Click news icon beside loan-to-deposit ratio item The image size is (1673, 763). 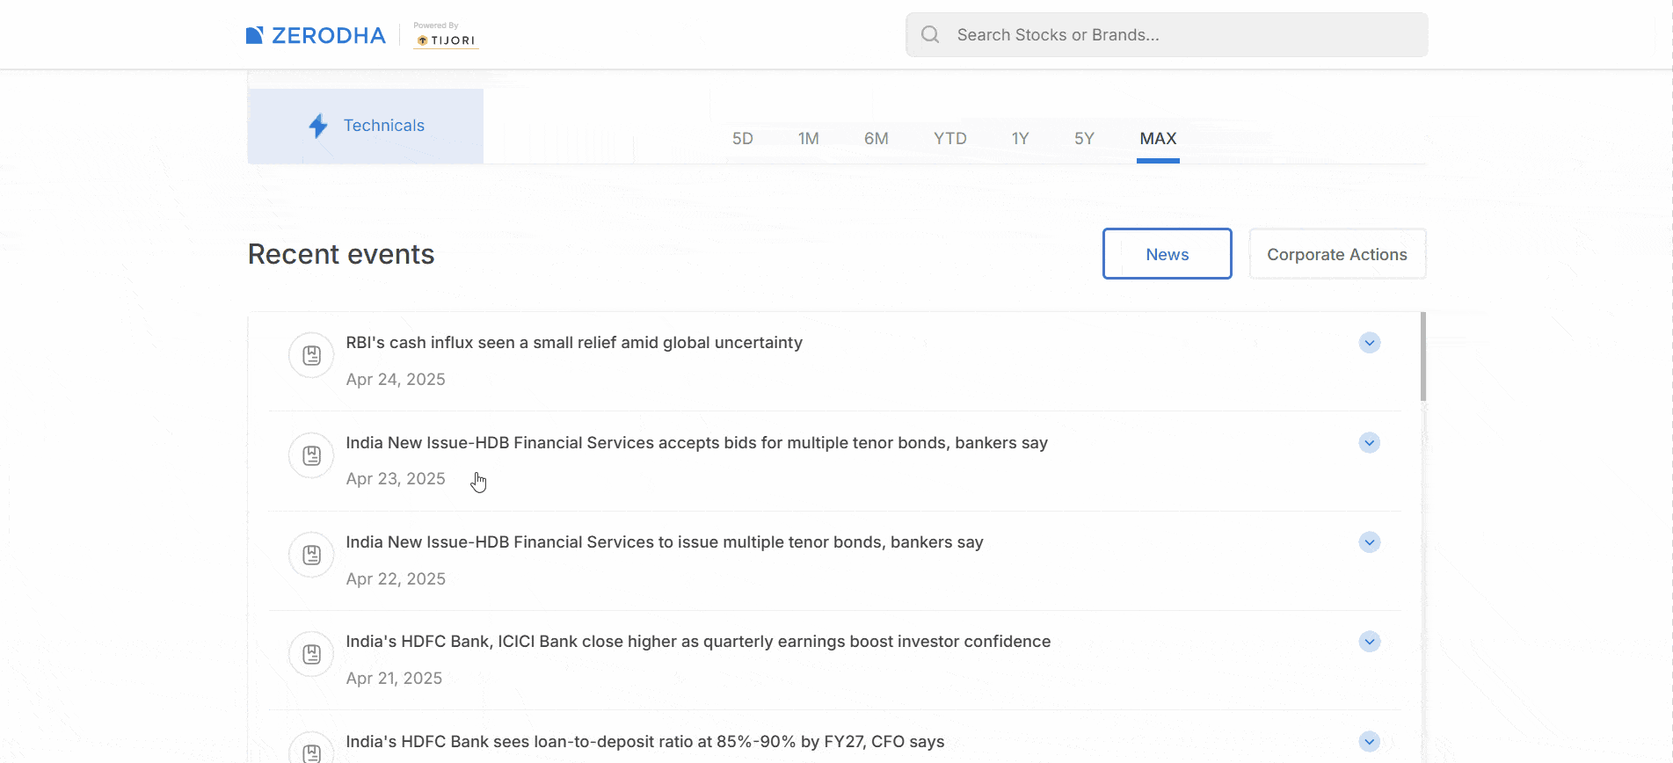coord(311,749)
